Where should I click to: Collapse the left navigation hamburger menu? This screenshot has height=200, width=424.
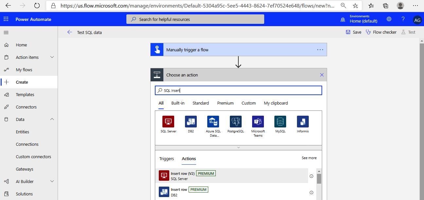tap(6, 32)
